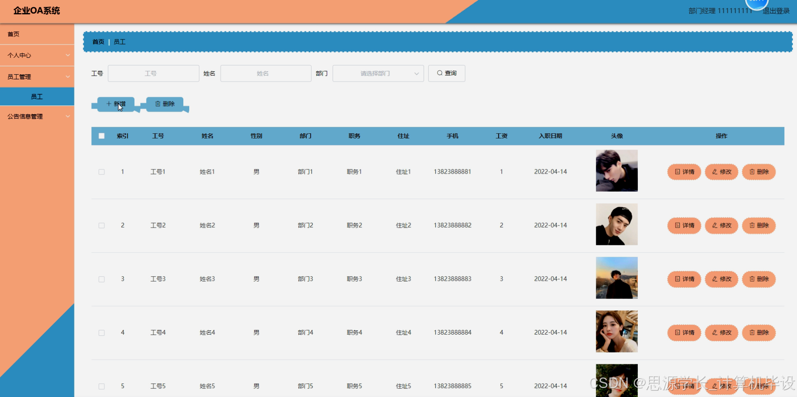Open 详情 for employee 姓名4
This screenshot has height=397, width=797.
pos(684,333)
